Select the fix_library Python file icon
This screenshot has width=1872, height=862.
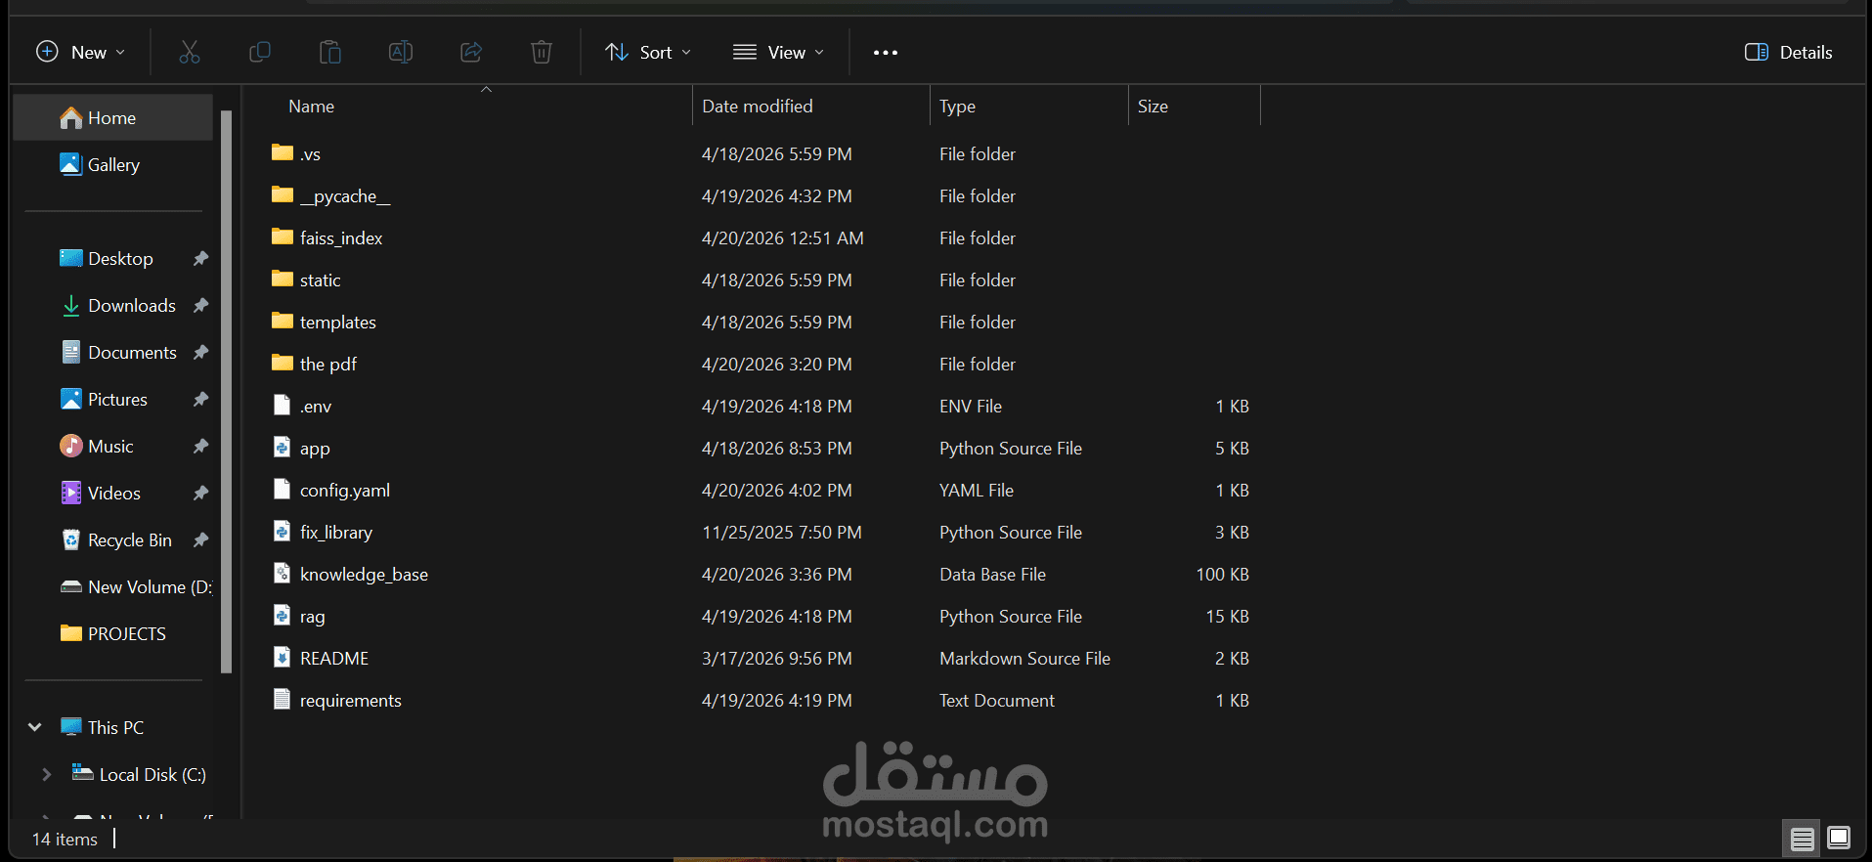coord(283,531)
